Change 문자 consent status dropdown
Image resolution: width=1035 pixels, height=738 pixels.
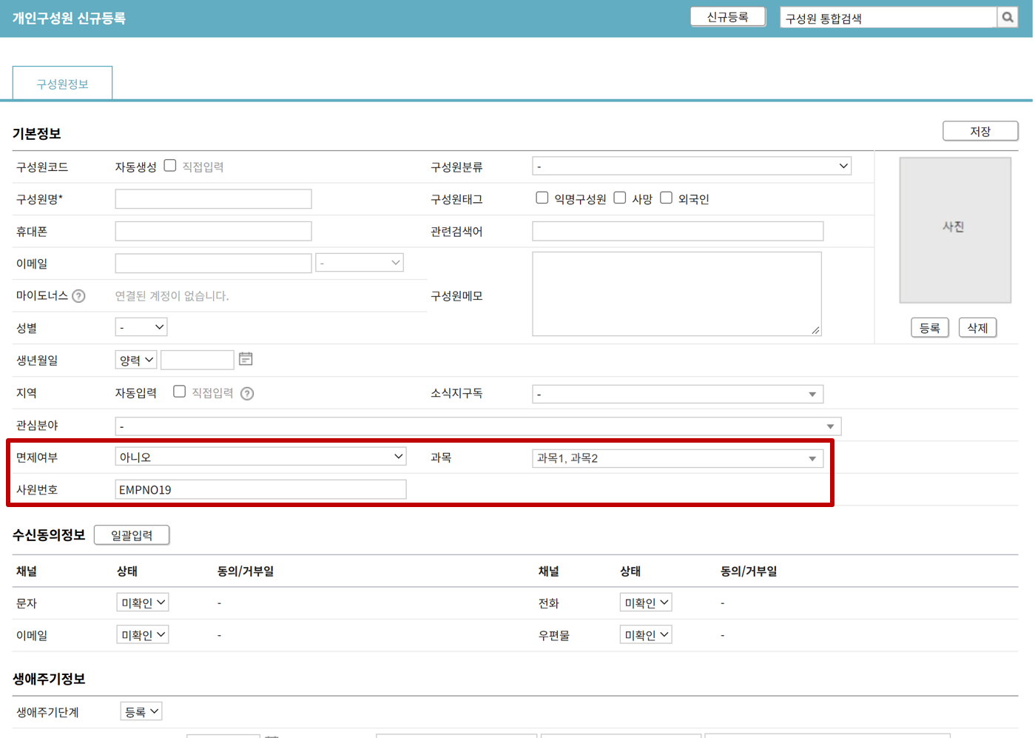[142, 603]
